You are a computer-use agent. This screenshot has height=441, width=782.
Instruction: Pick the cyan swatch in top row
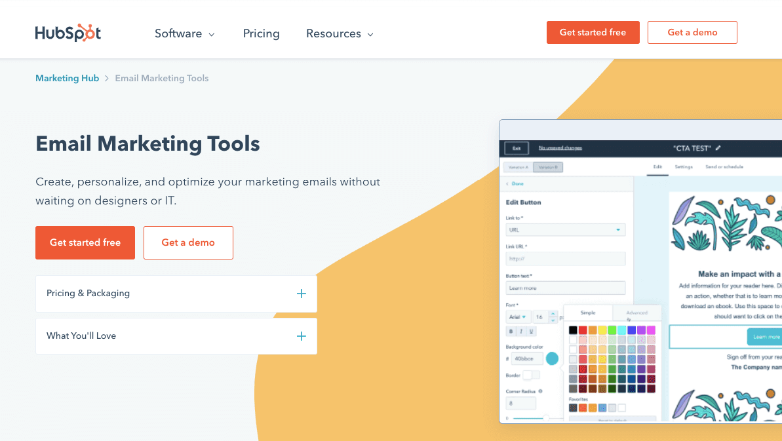tap(621, 330)
